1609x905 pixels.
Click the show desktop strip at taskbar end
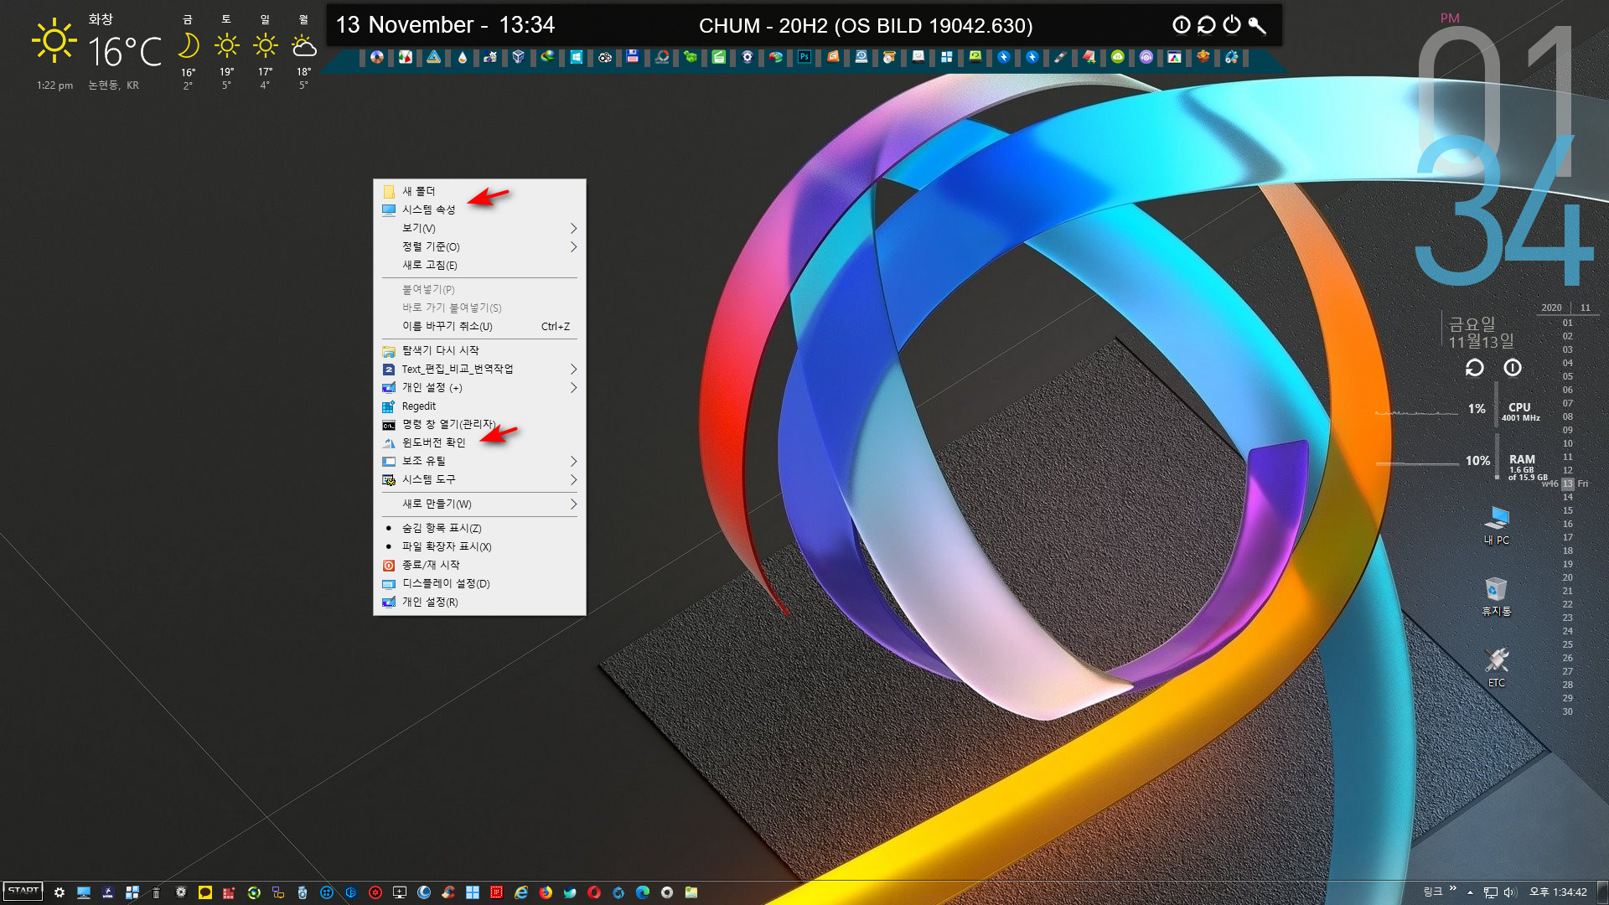(1603, 892)
